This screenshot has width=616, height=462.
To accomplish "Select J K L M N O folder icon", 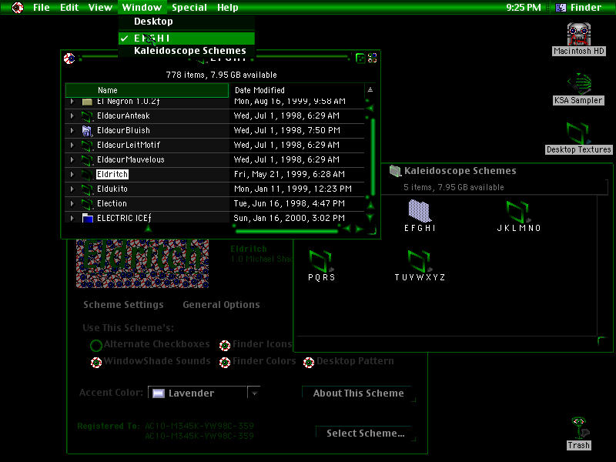I will click(x=518, y=211).
